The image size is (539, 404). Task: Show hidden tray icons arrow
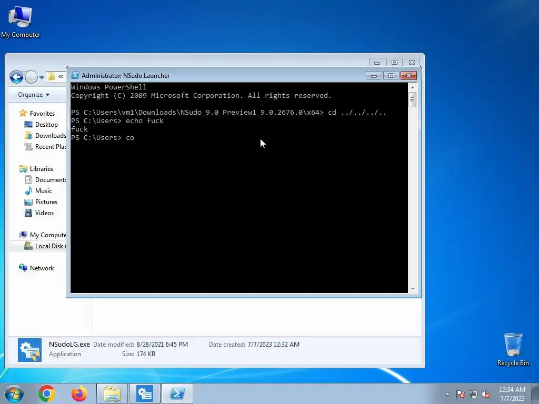point(447,394)
